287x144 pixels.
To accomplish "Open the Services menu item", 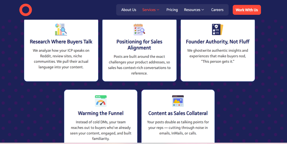I will [x=149, y=10].
